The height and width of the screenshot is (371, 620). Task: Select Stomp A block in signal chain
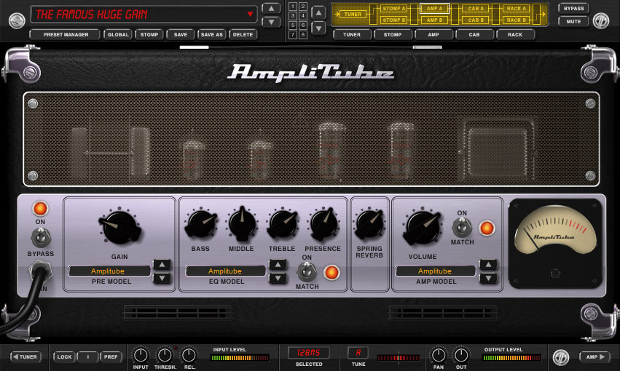point(394,8)
